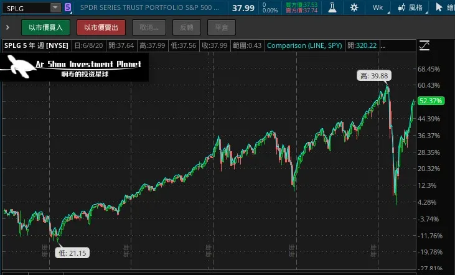Select the drawing pointer cursor tool
The image size is (455, 275).
point(439,7)
